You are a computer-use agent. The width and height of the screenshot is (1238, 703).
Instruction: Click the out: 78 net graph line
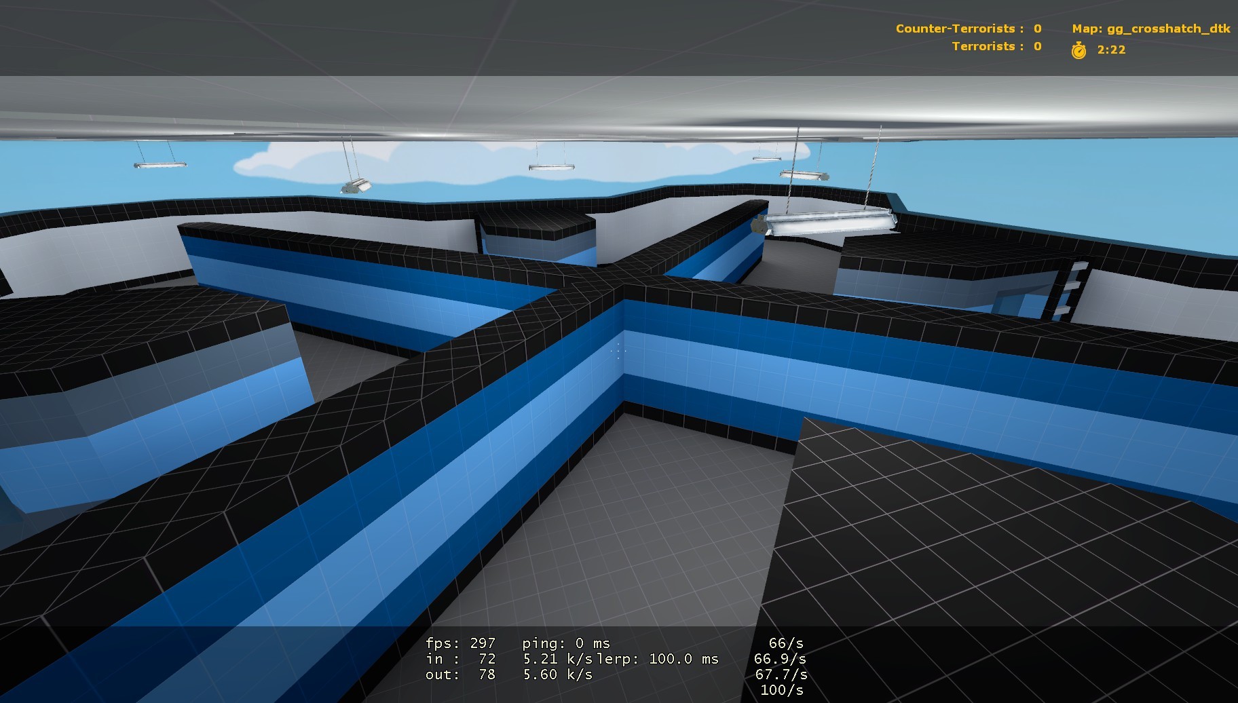[460, 674]
